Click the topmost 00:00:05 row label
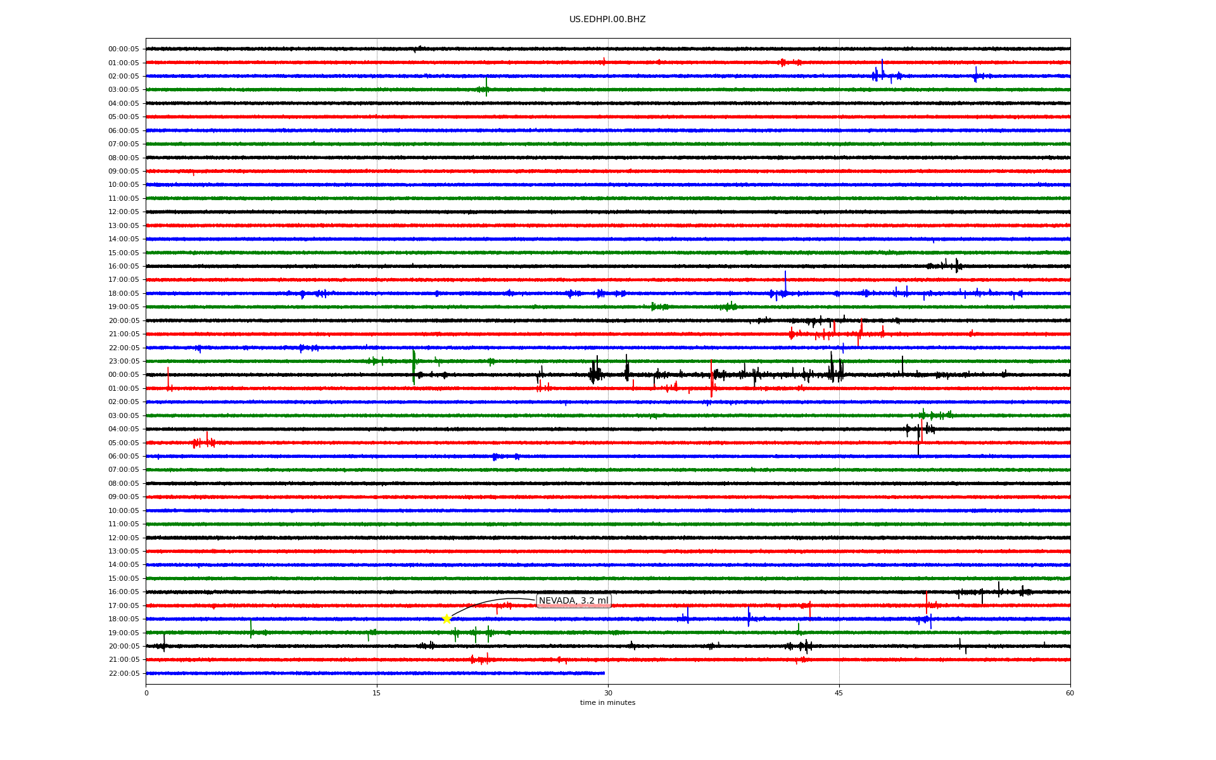Screen dimensions: 1216x760 tap(123, 49)
